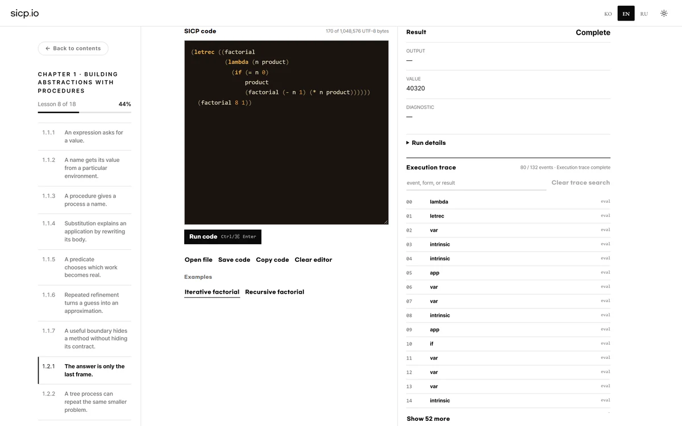Toggle the light/dark theme sun icon
This screenshot has width=682, height=426.
(664, 13)
